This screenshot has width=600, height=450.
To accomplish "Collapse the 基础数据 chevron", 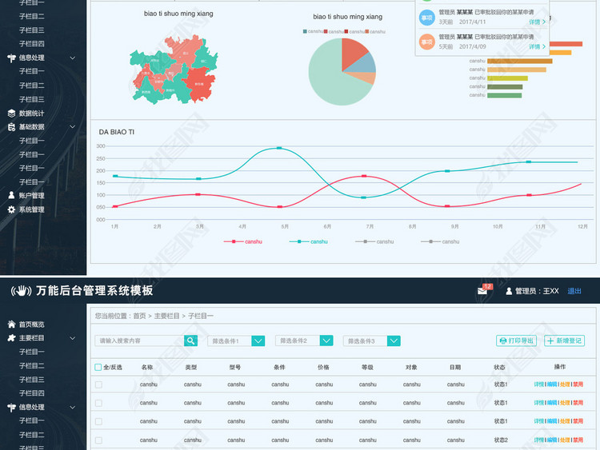I will pos(72,126).
